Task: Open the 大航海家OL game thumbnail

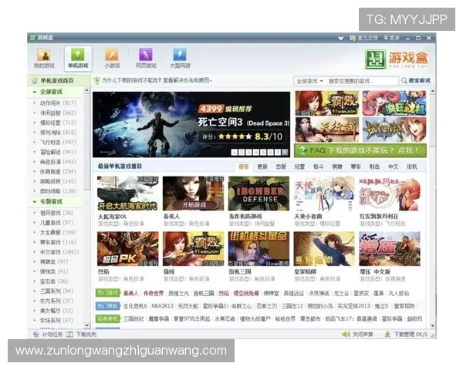Action: point(127,193)
